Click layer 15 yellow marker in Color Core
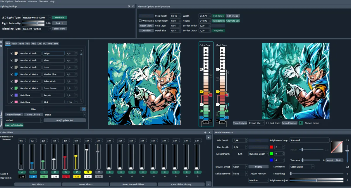This screenshot has height=188, width=351. (x=201, y=92)
